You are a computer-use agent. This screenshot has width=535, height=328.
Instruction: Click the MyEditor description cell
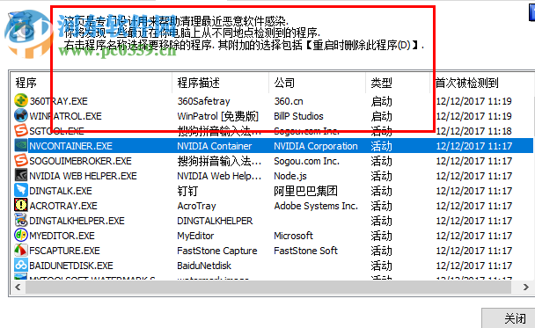[195, 236]
